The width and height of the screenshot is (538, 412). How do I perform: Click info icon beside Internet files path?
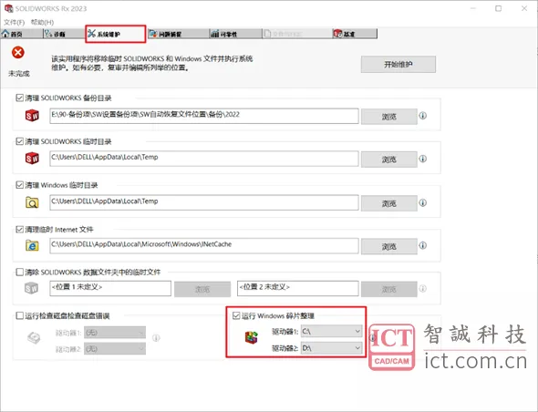pos(423,245)
